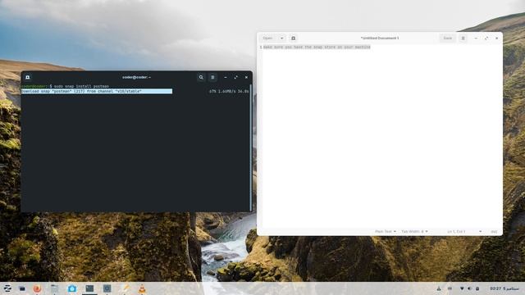
Task: Open the settings-like app icon in taskbar
Action: click(107, 288)
